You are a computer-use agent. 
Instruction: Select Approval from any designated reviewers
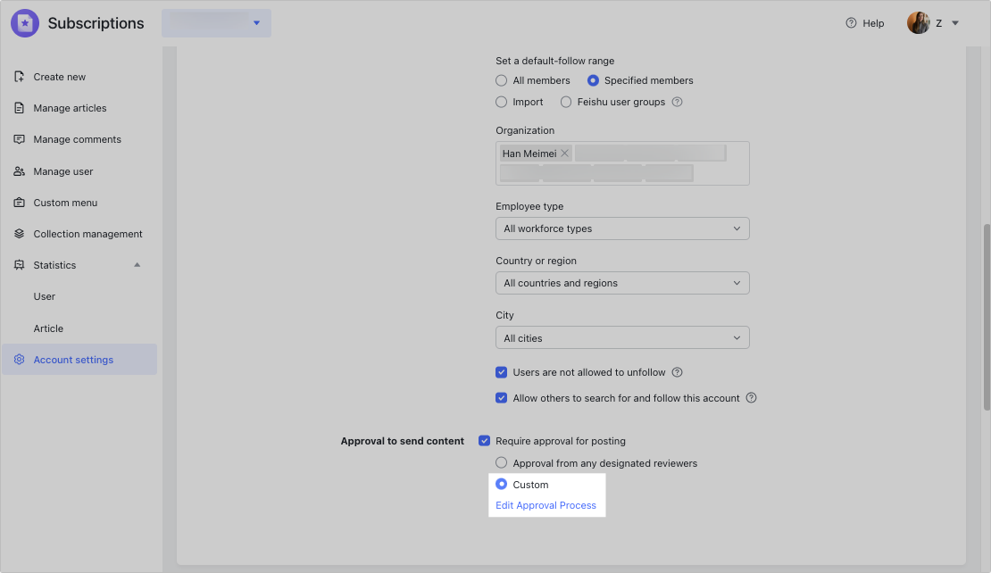(x=501, y=462)
